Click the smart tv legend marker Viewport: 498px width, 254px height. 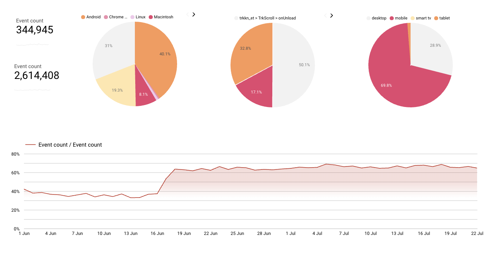click(x=413, y=18)
